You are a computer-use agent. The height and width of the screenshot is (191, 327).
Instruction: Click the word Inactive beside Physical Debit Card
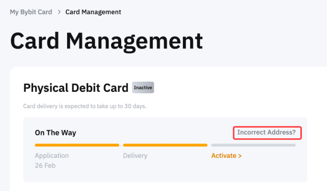(143, 88)
